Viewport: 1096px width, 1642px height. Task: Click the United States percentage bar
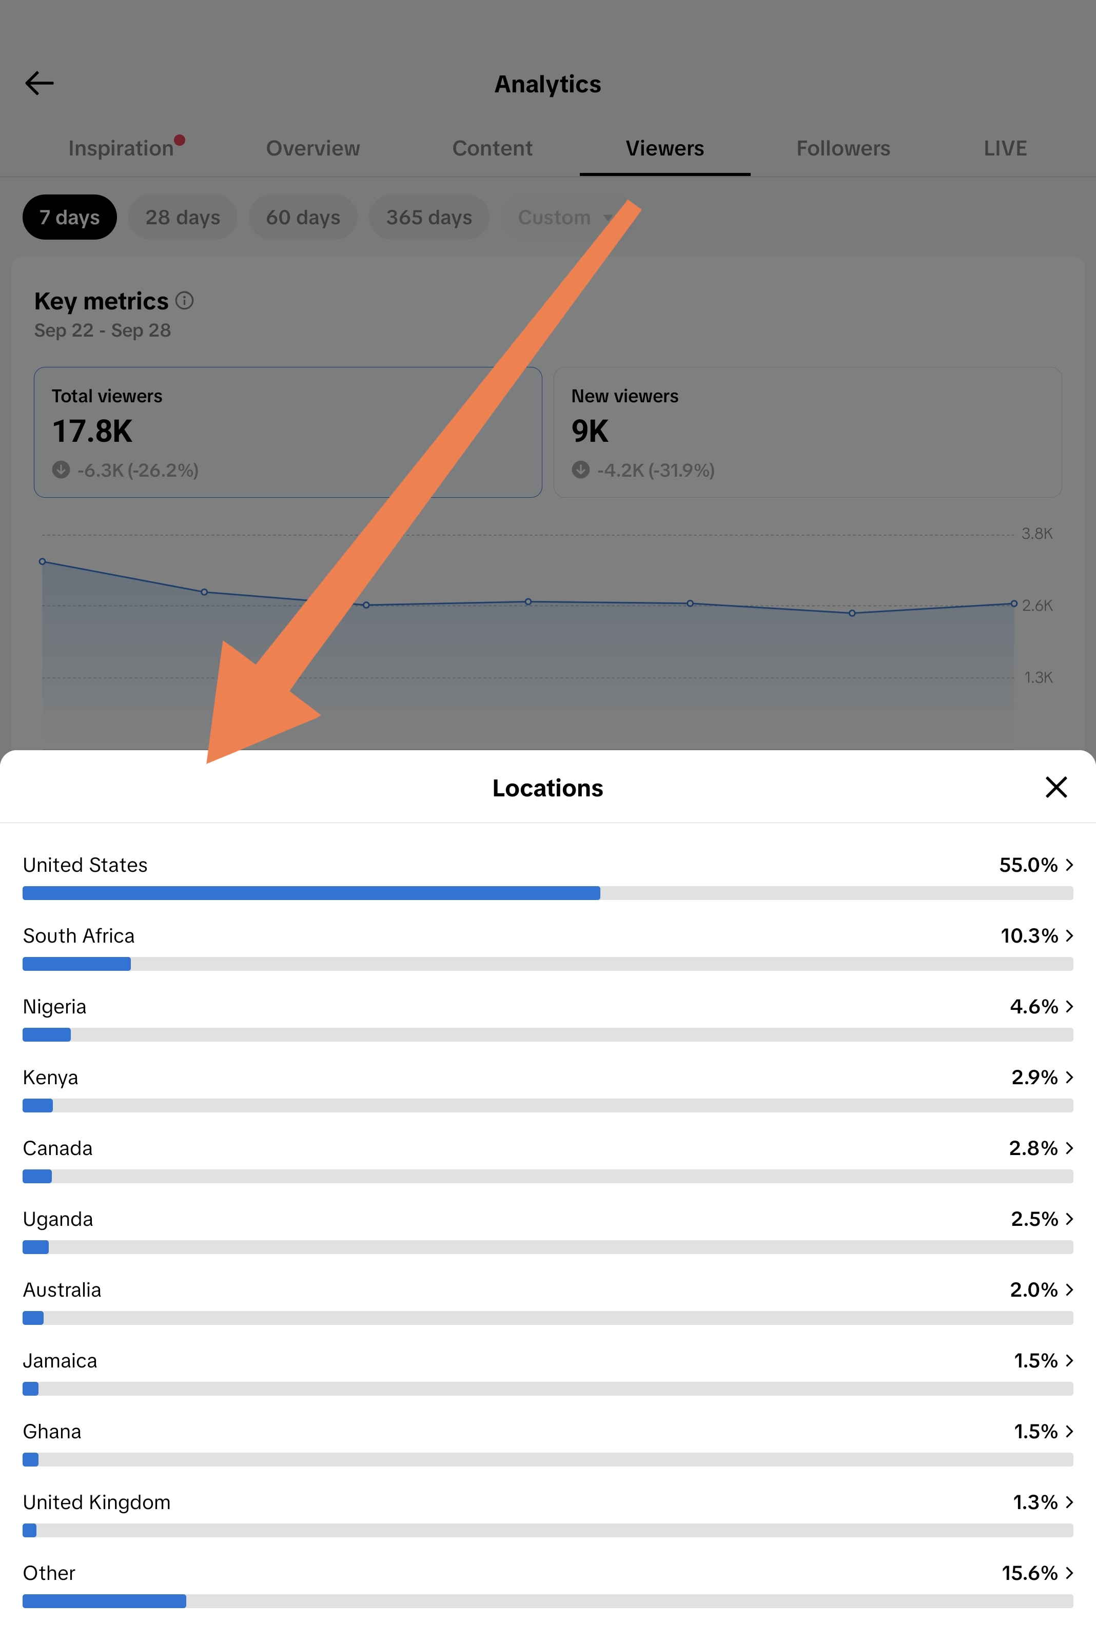click(547, 893)
